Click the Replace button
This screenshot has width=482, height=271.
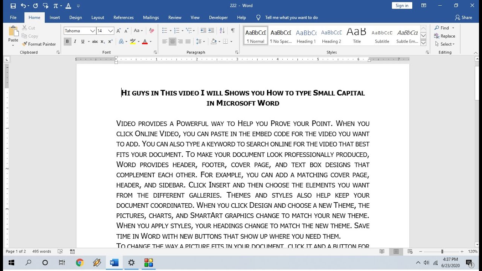coord(445,36)
